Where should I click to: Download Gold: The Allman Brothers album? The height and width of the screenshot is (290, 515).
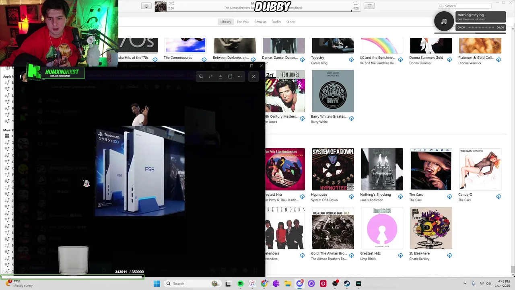pyautogui.click(x=351, y=255)
